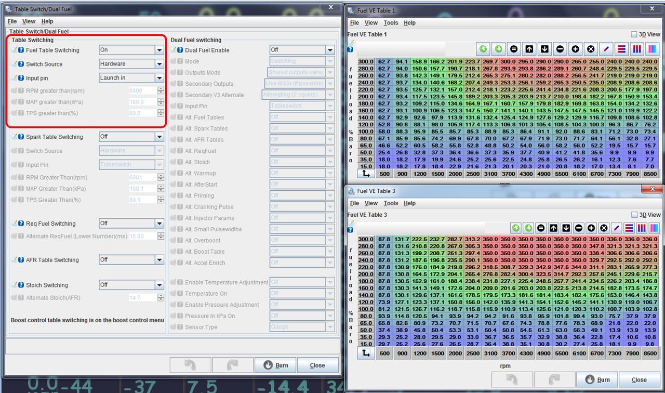Click the increment up-arrow icon in Fuel VE Table 1
Viewport: 665px width, 393px height.
pos(529,49)
